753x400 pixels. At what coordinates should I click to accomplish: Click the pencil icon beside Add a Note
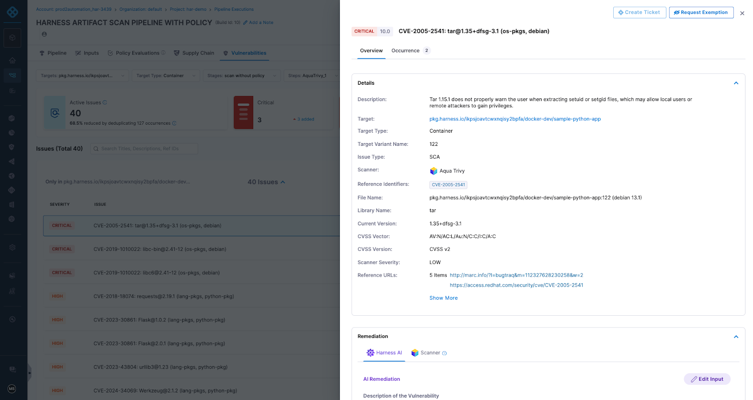(245, 23)
